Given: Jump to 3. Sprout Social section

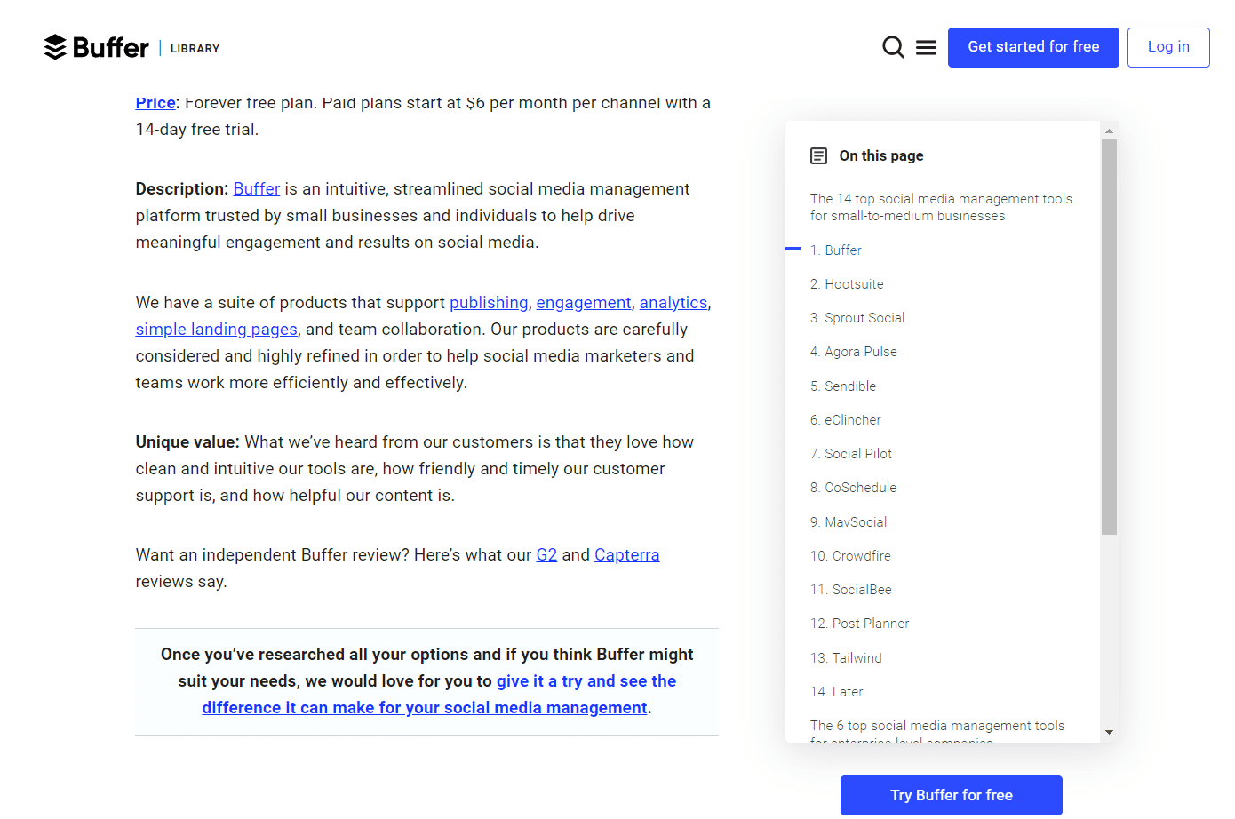Looking at the screenshot, I should click(x=857, y=318).
